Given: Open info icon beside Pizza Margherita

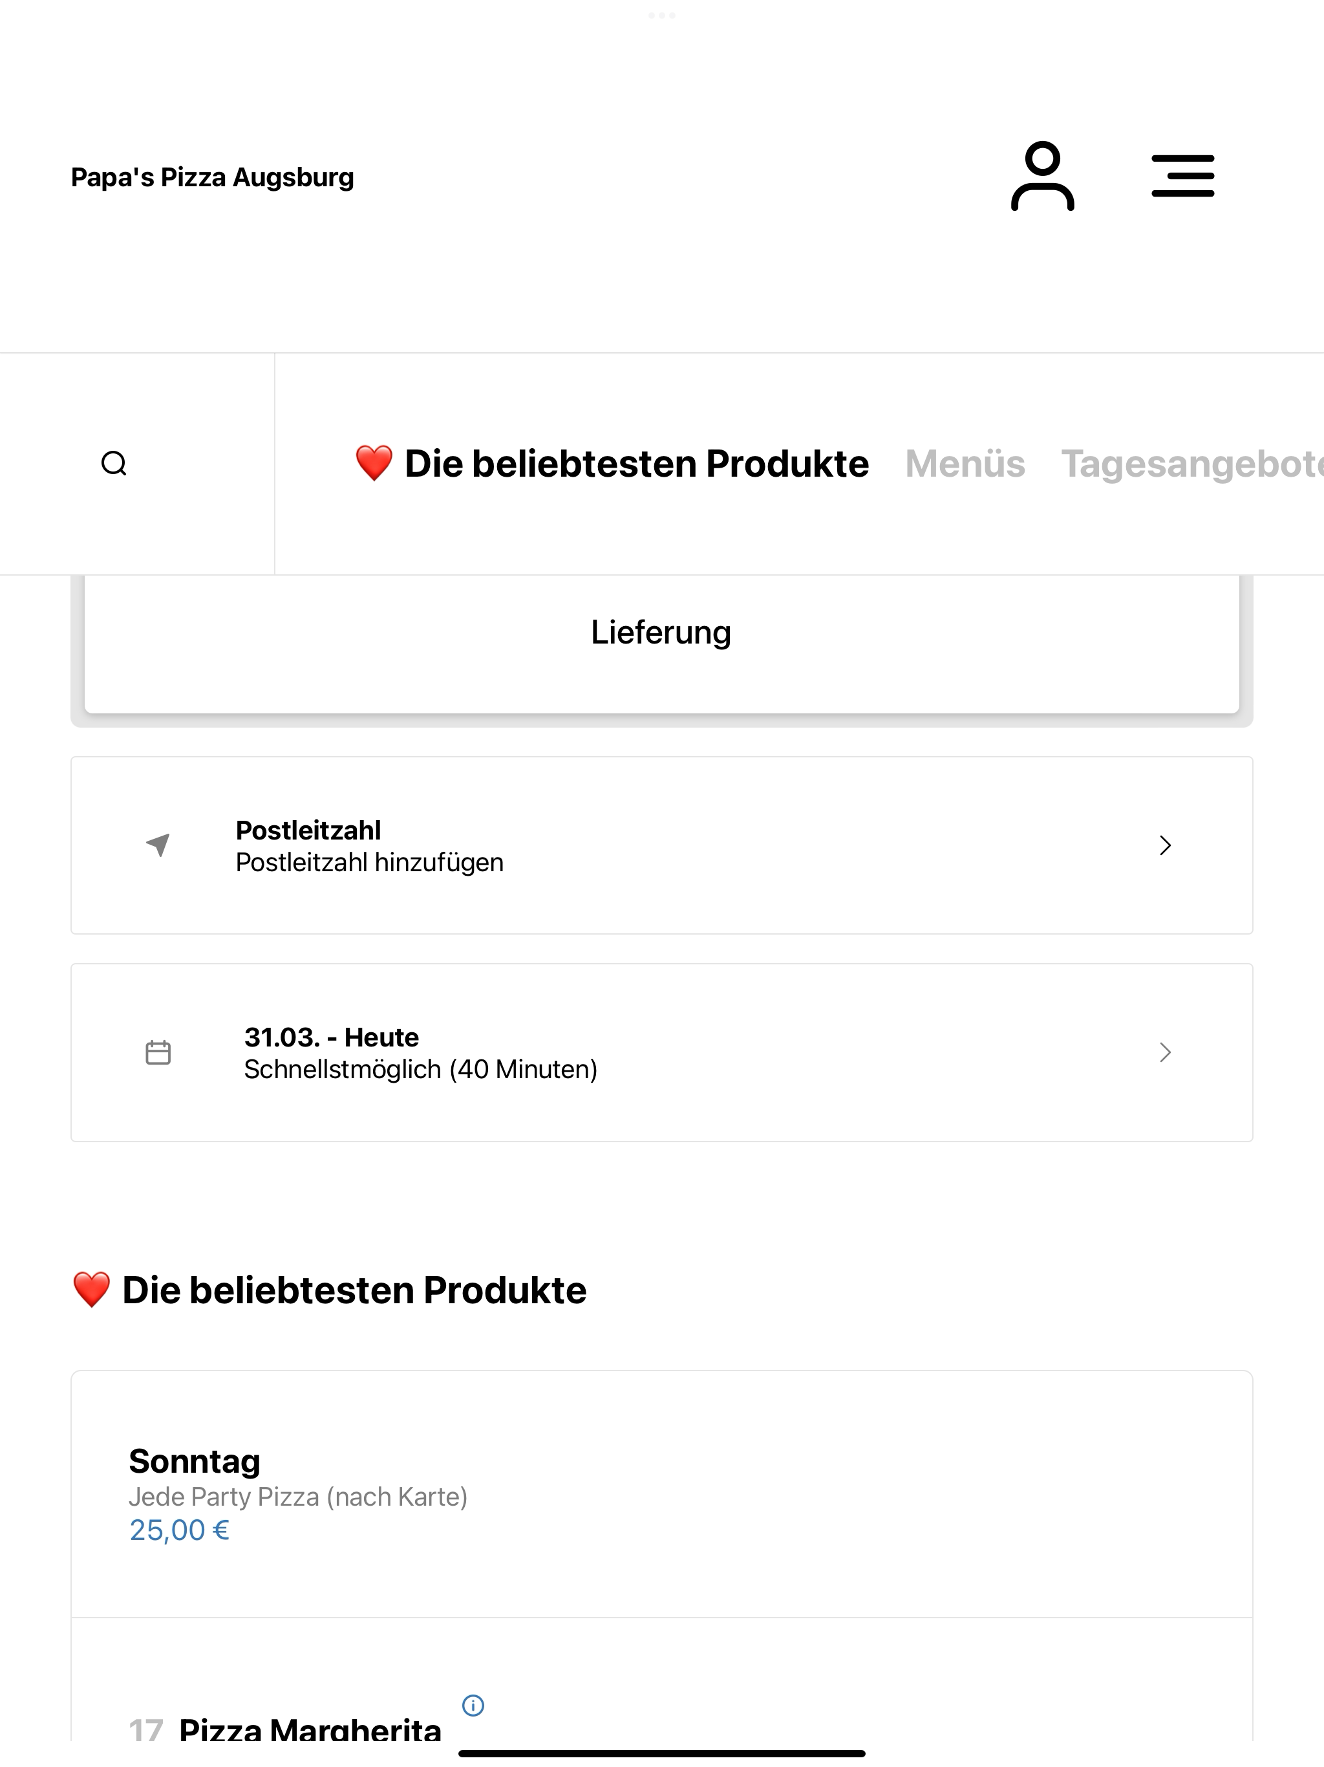Looking at the screenshot, I should [x=473, y=1706].
